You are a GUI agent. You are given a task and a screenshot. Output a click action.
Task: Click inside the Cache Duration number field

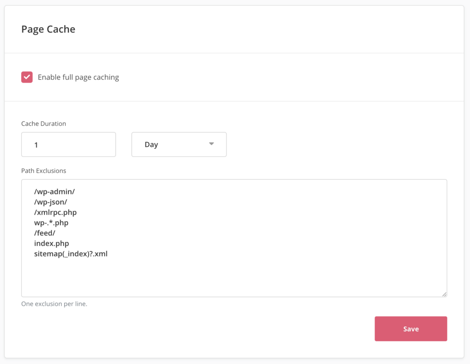[68, 144]
